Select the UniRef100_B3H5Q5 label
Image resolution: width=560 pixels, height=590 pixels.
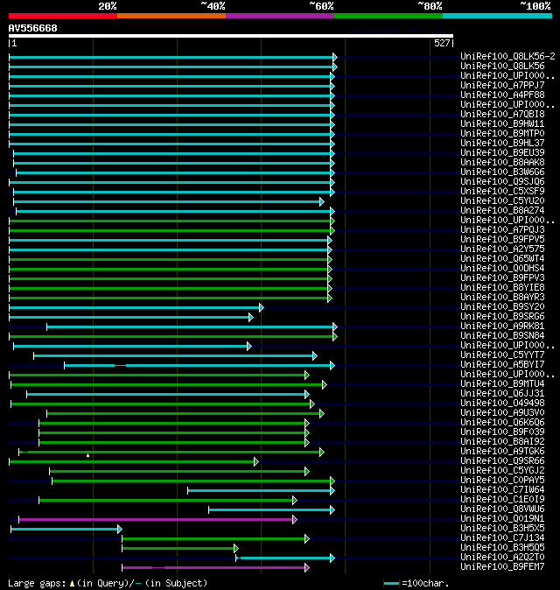502,548
